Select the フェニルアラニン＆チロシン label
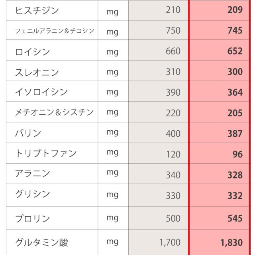Screen dimensions: 255x255 click(55, 31)
